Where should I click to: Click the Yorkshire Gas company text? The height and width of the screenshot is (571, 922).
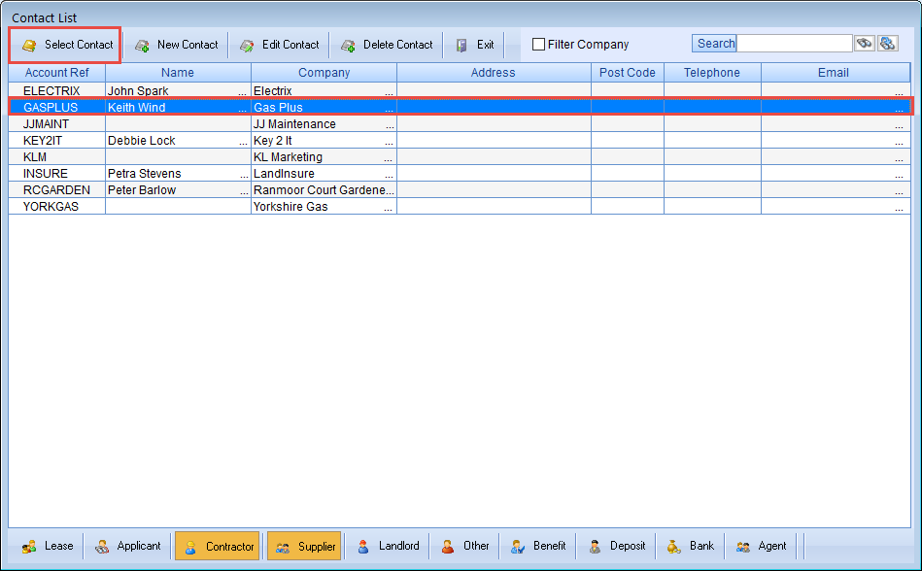[290, 206]
